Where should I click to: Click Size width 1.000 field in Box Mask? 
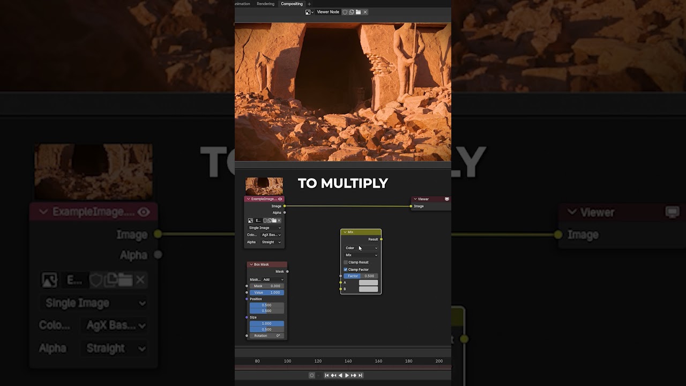click(x=267, y=323)
